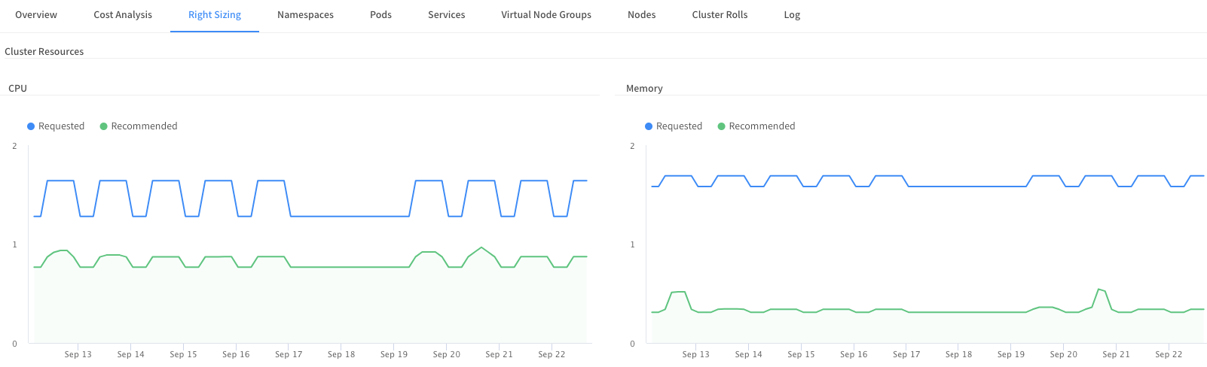This screenshot has height=367, width=1207.
Task: View the Services tab
Action: click(446, 15)
